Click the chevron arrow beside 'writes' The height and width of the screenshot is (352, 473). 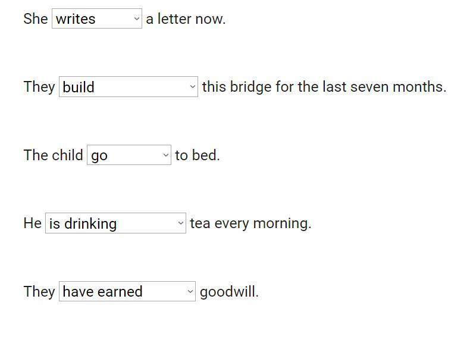click(x=137, y=19)
